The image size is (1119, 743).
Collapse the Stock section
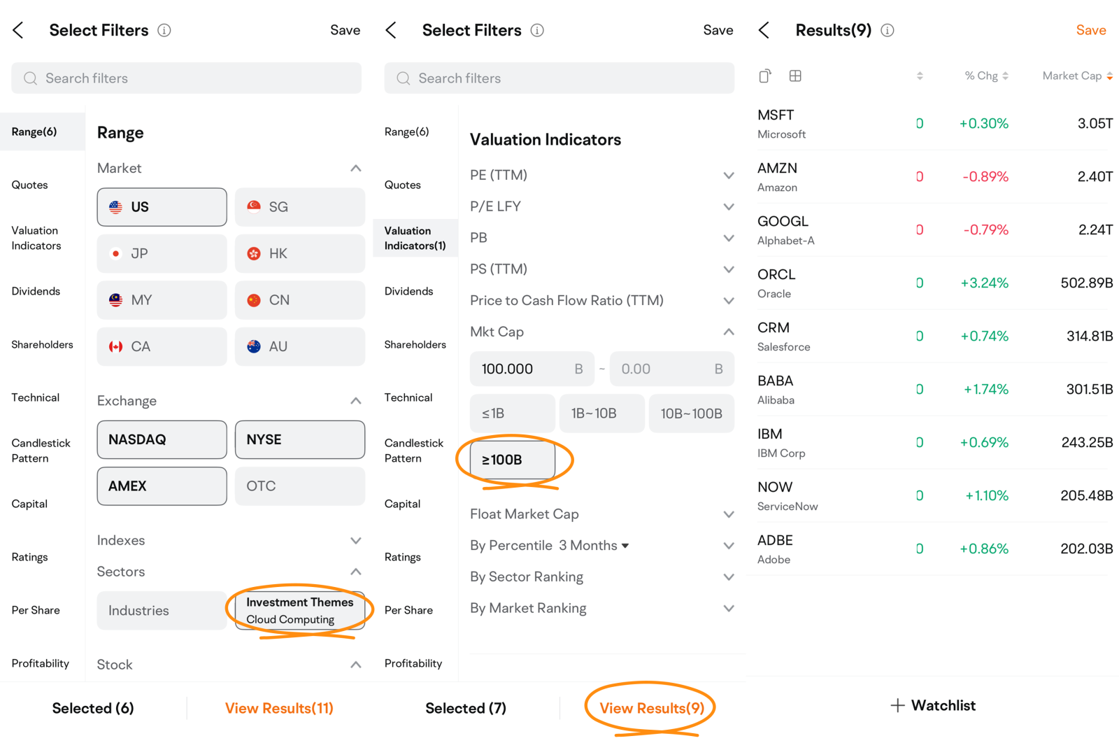pyautogui.click(x=356, y=665)
